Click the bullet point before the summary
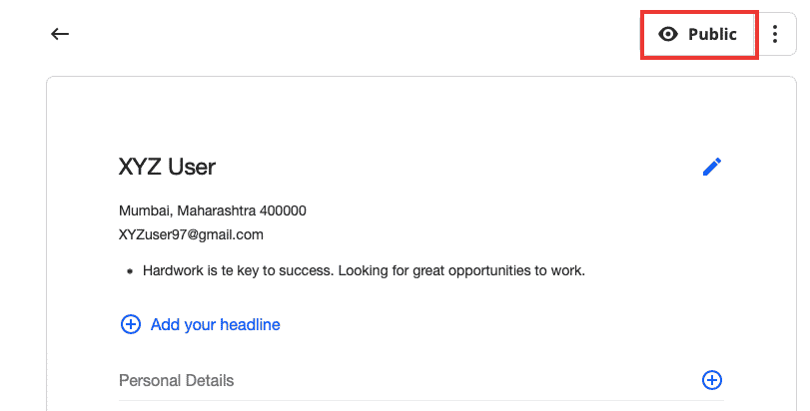810x411 pixels. (130, 270)
